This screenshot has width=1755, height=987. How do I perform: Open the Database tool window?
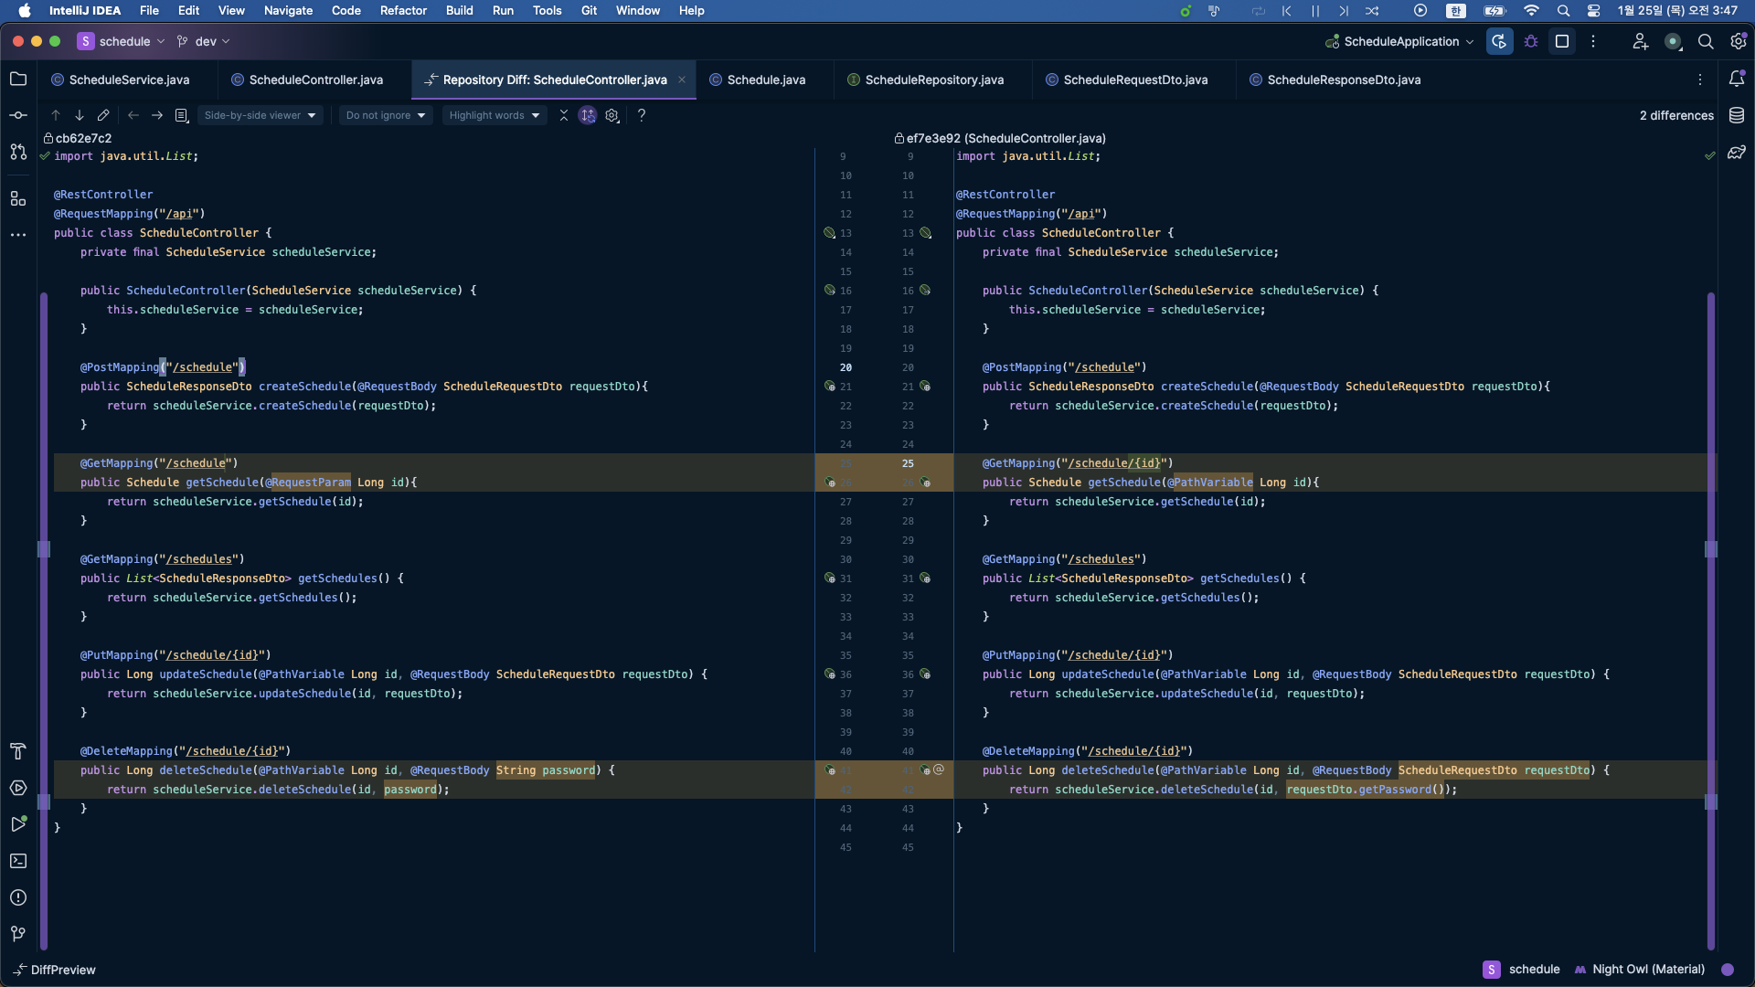[x=1737, y=115]
